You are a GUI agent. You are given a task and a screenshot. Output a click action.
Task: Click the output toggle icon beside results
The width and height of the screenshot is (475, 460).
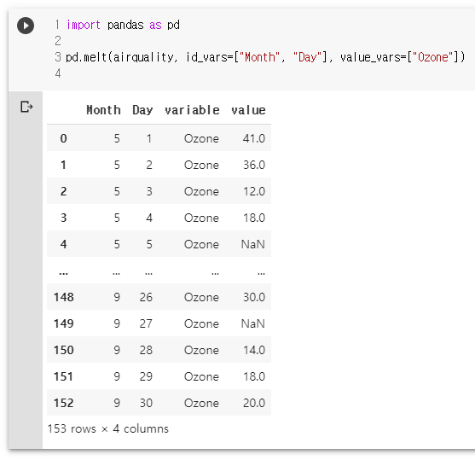pyautogui.click(x=26, y=107)
